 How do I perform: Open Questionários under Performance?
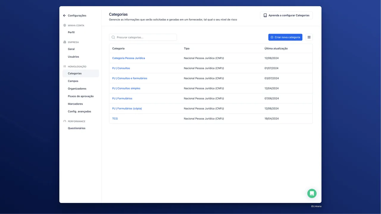coord(76,128)
